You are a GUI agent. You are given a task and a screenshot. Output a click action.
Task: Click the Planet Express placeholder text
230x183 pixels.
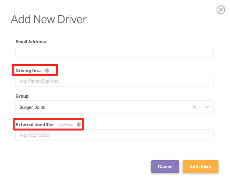[x=43, y=81]
